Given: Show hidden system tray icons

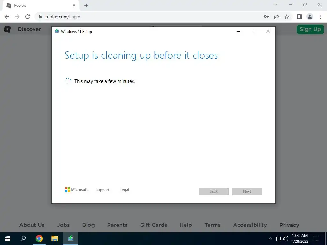Looking at the screenshot, I should pyautogui.click(x=270, y=239).
